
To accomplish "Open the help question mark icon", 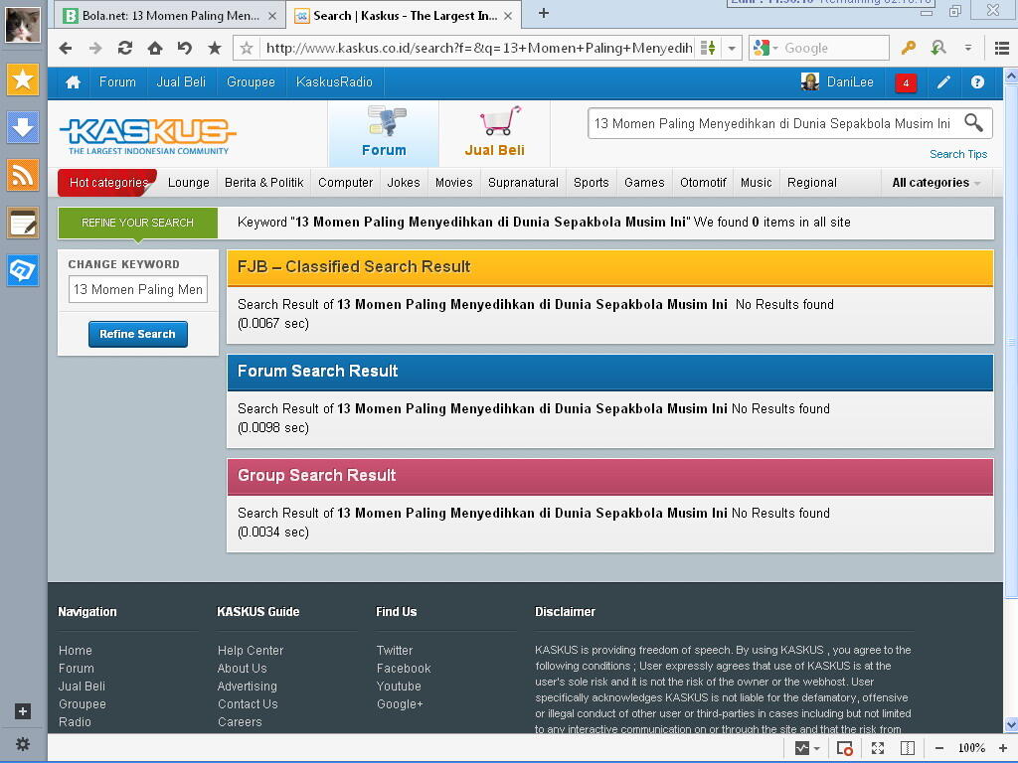I will [977, 82].
